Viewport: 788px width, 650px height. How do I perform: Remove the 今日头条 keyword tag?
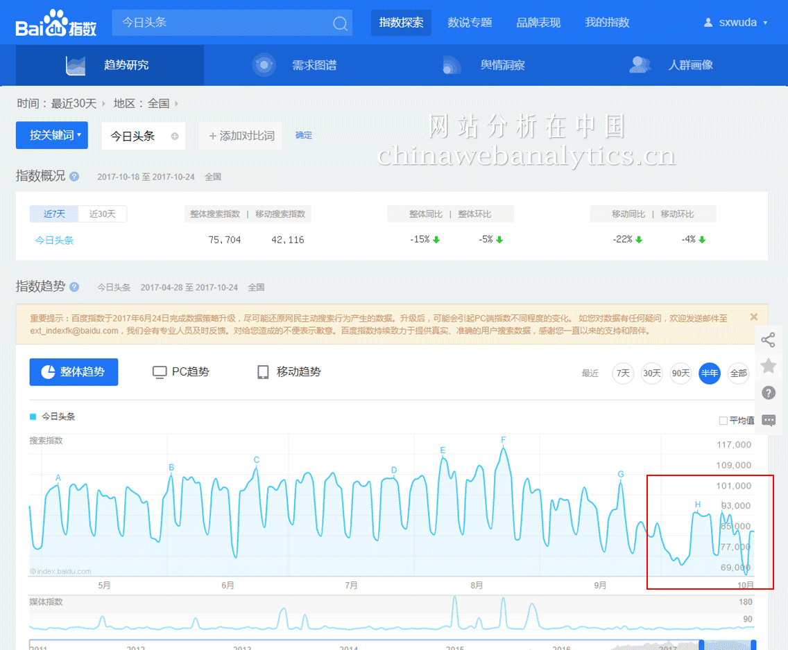(175, 137)
